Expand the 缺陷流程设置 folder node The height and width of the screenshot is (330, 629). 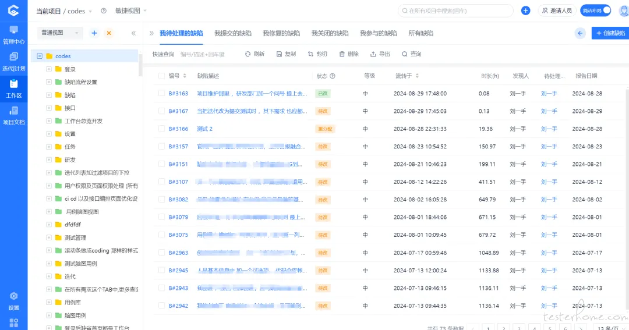48,82
